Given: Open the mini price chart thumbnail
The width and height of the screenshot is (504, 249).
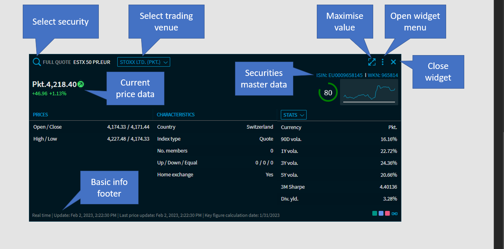Looking at the screenshot, I should tap(369, 93).
